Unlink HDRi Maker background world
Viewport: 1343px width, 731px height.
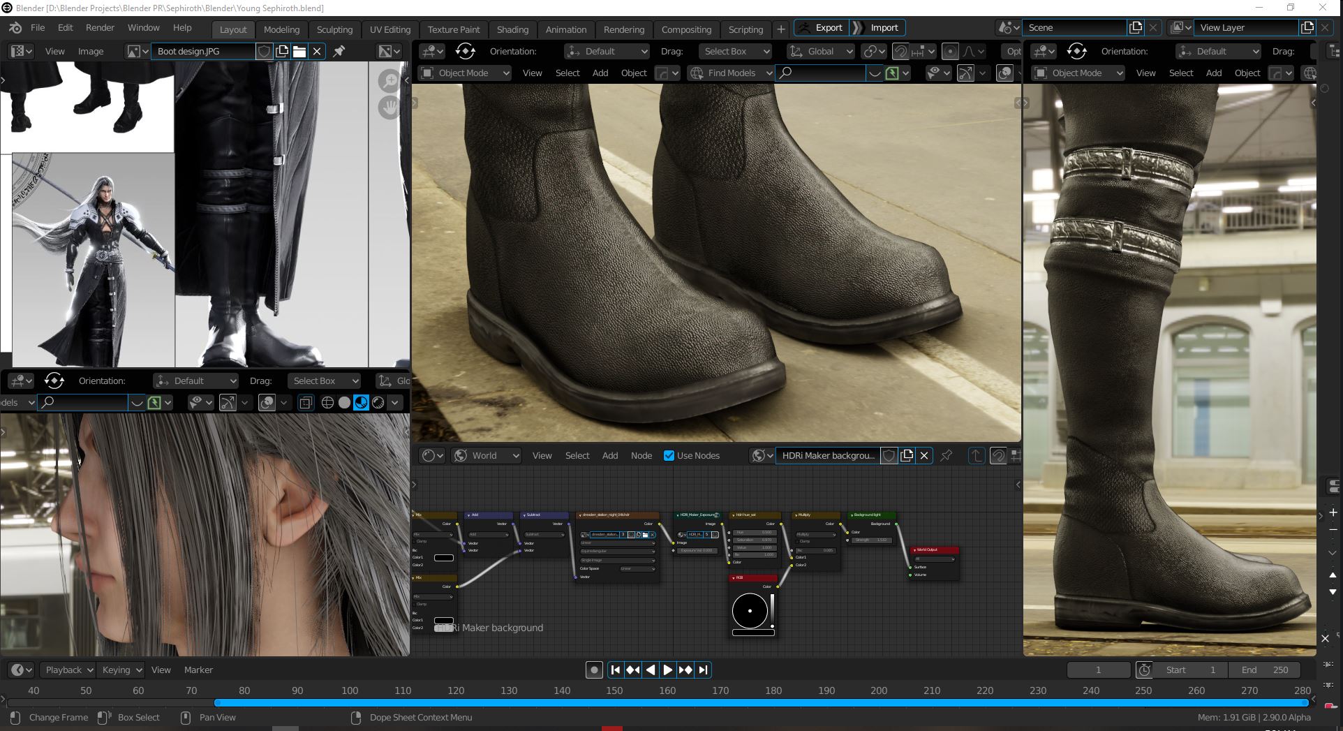click(x=924, y=455)
